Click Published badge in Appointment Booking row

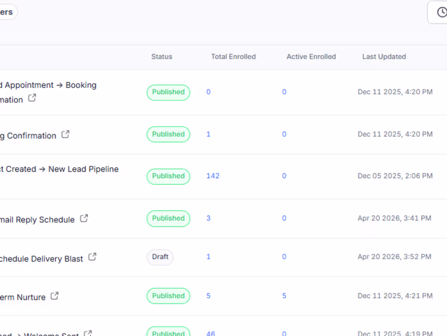click(168, 92)
